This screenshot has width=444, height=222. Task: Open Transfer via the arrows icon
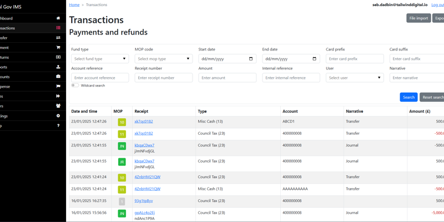pos(58,38)
